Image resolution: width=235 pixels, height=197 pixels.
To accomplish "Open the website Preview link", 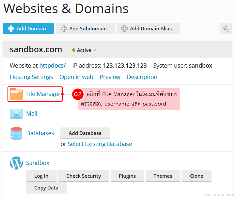I will [x=110, y=77].
